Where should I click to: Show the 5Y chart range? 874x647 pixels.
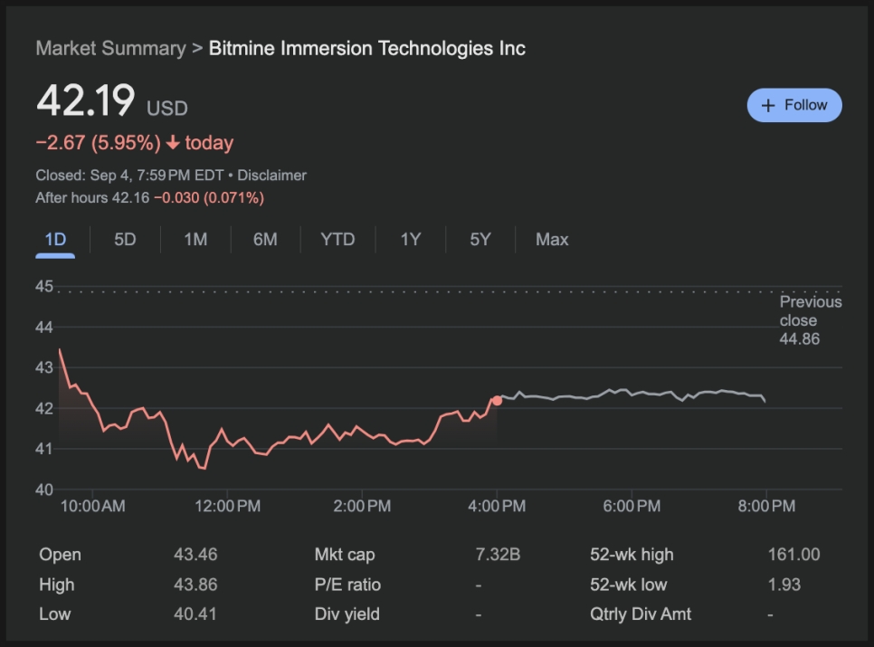coord(480,240)
